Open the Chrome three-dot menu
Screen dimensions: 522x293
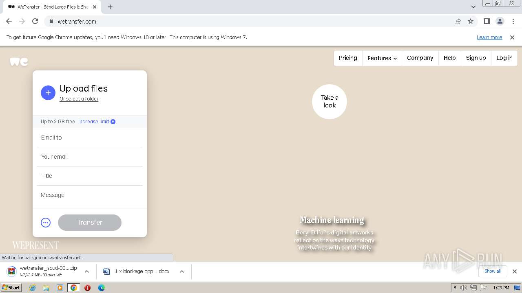tap(512, 21)
